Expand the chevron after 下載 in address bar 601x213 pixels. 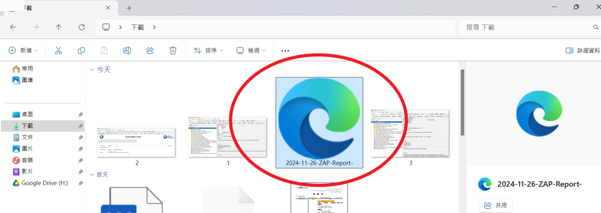(154, 27)
